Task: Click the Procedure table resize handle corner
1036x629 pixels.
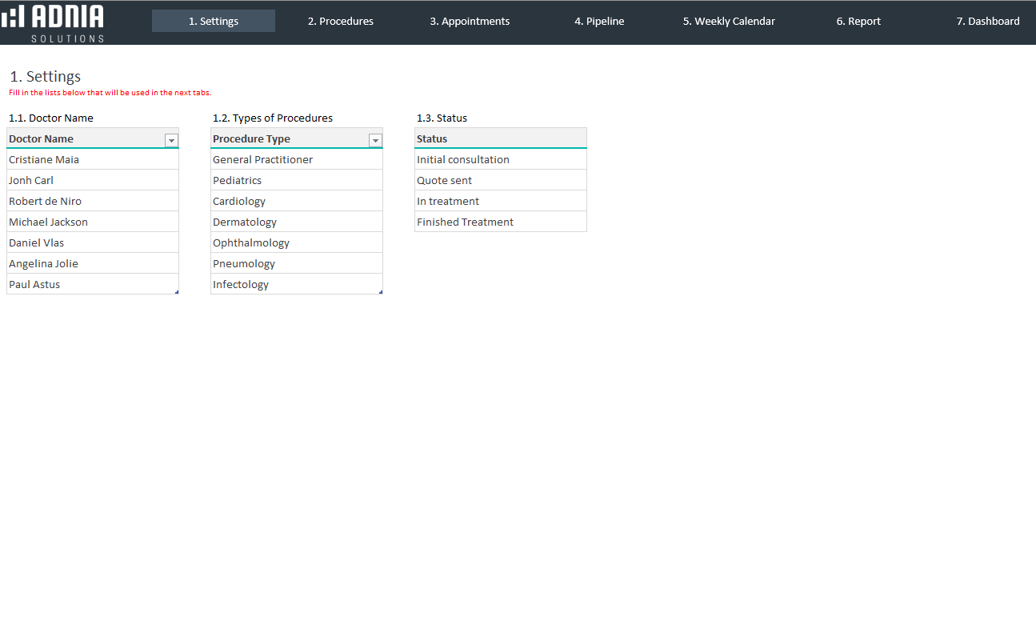Action: pyautogui.click(x=381, y=292)
